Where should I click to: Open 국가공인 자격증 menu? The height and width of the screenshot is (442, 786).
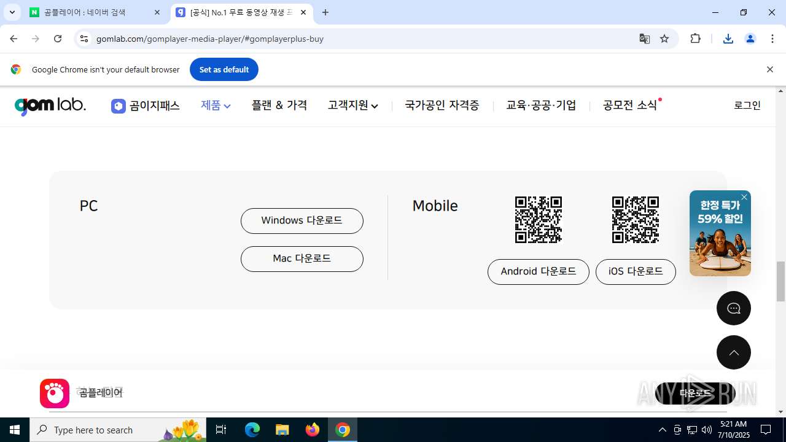(x=442, y=106)
